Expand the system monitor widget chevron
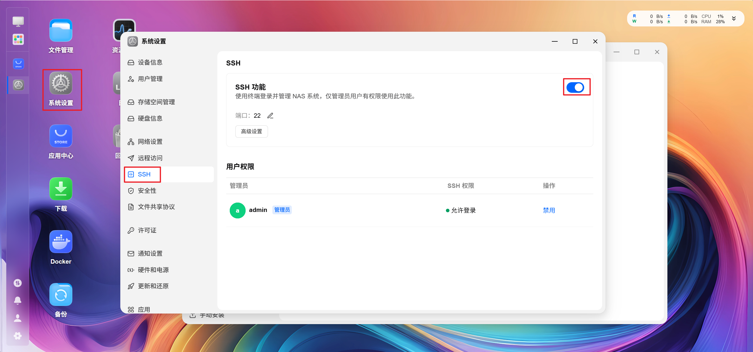753x352 pixels. [734, 18]
